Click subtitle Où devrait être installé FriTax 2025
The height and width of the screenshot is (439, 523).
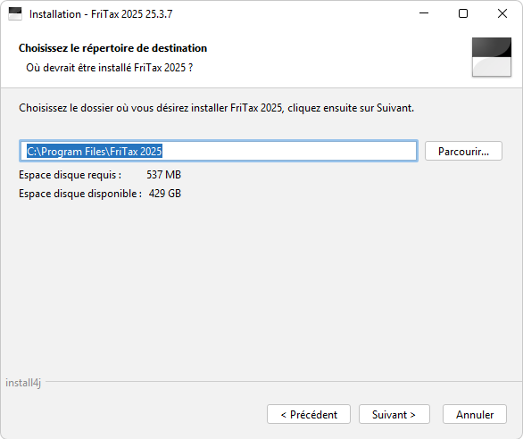point(110,68)
